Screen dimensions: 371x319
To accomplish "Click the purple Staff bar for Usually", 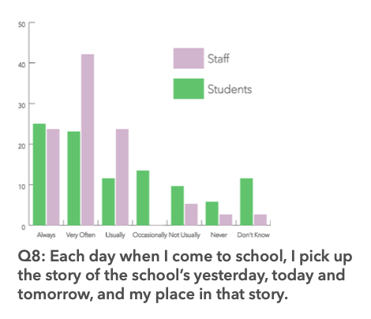I will tap(122, 177).
